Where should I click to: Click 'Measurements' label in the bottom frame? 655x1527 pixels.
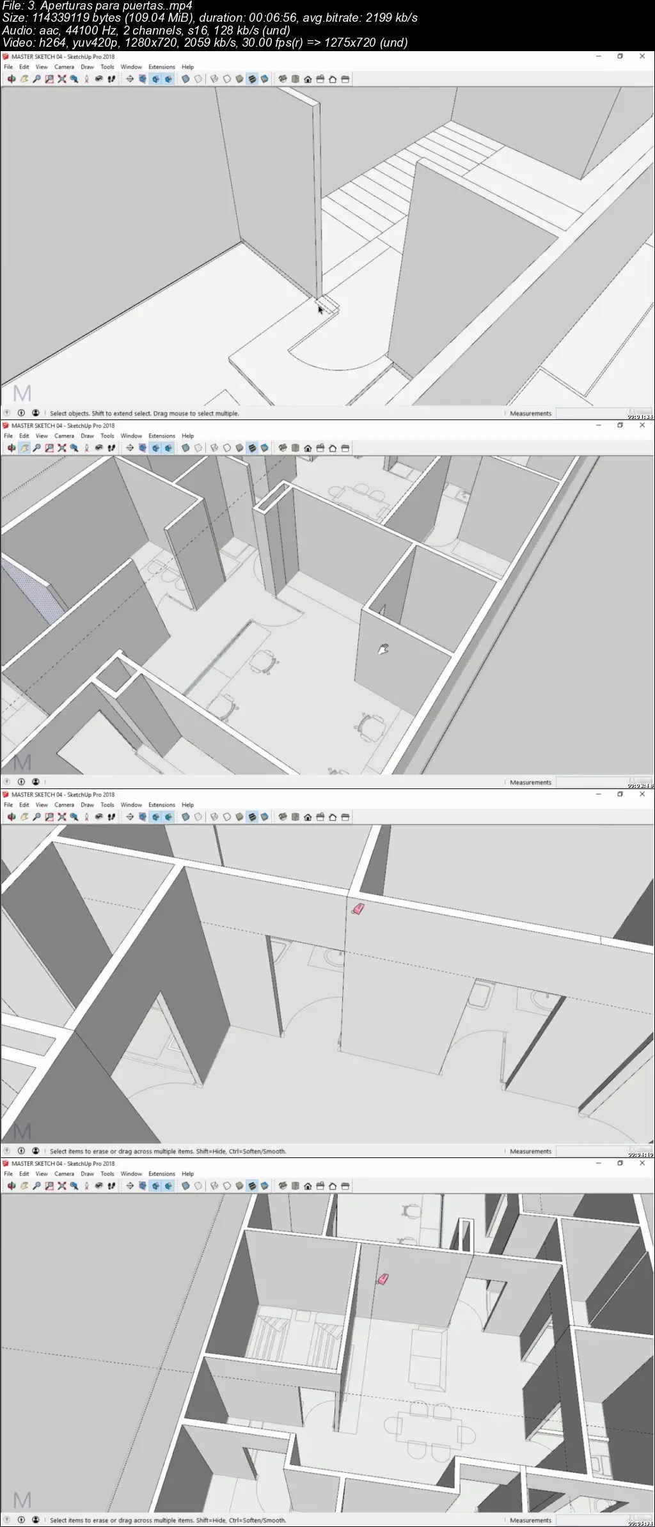click(530, 1520)
